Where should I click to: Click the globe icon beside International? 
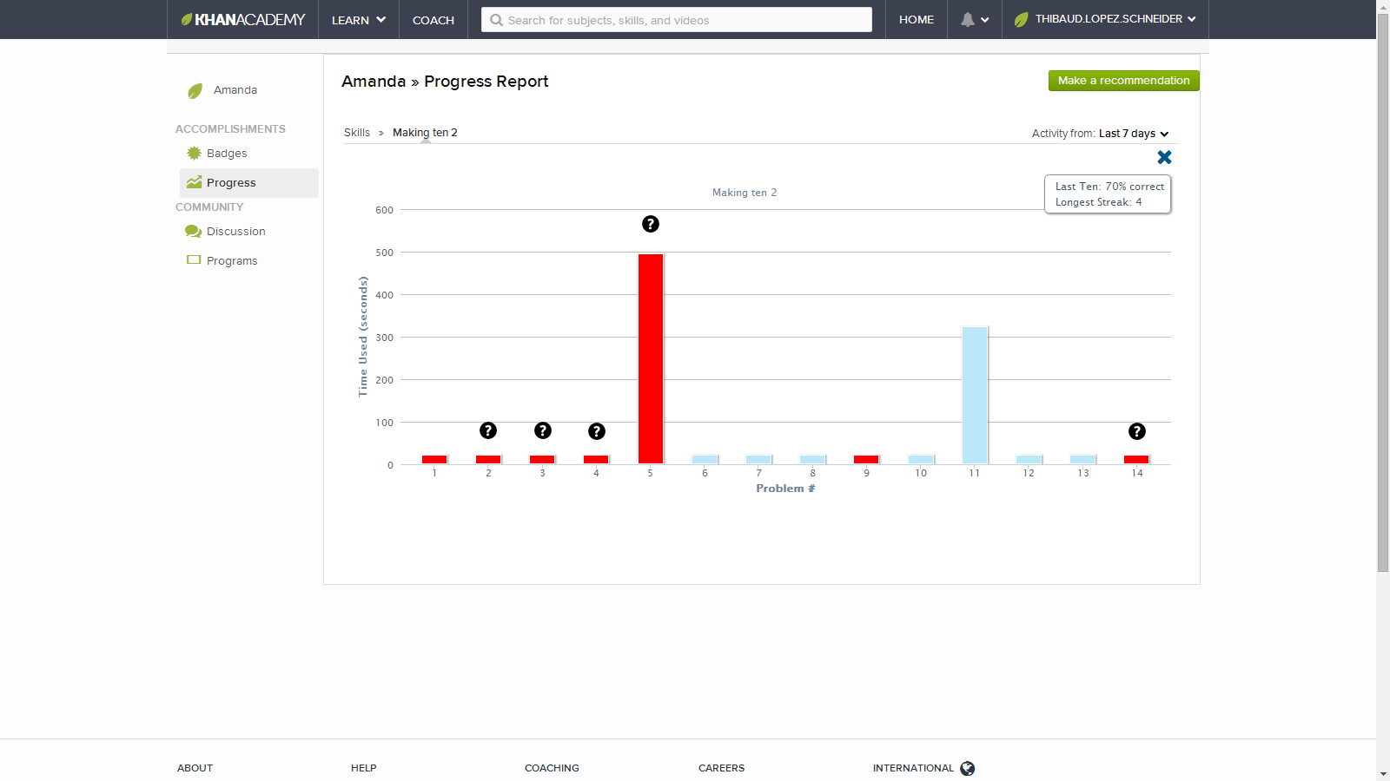(x=967, y=768)
